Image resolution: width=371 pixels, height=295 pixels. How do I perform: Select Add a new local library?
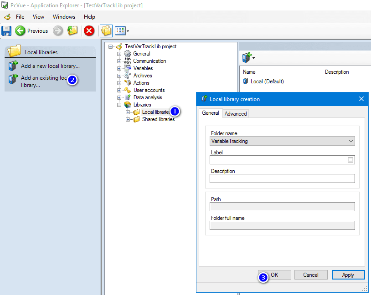click(50, 66)
